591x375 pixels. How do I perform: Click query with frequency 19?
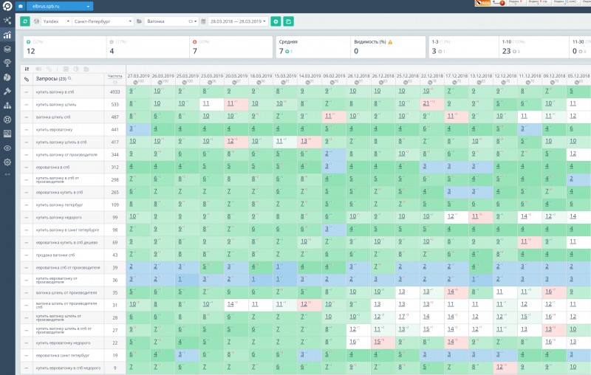(x=63, y=355)
